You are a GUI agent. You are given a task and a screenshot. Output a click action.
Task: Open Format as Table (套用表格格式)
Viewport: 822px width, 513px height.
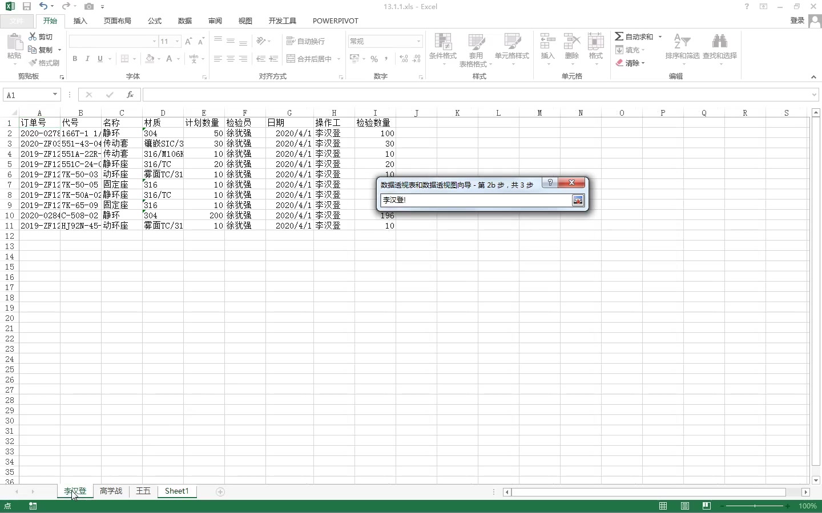coord(476,49)
